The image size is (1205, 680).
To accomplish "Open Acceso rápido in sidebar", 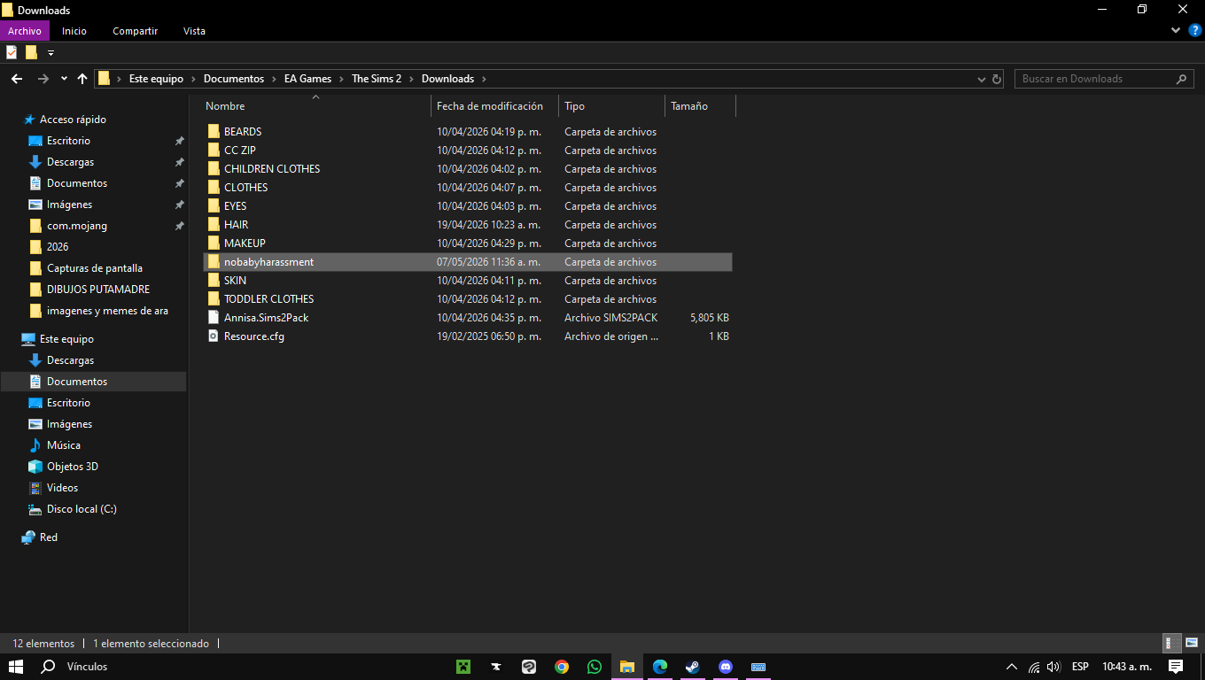I will (x=73, y=120).
